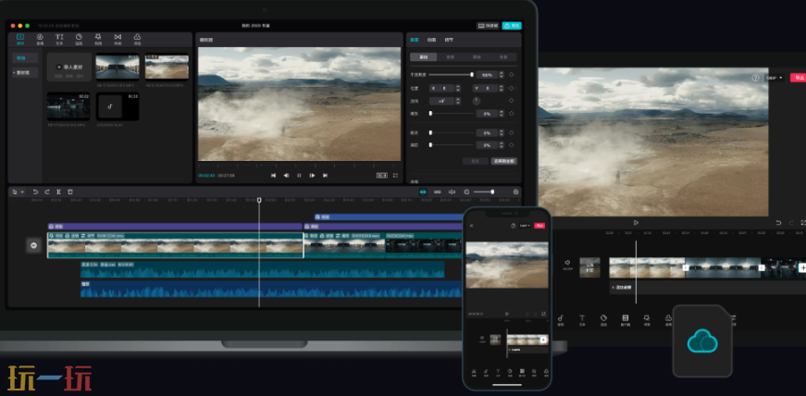This screenshot has height=396, width=806.
Task: Click the shortcuts button in laptop title bar
Action: click(488, 25)
